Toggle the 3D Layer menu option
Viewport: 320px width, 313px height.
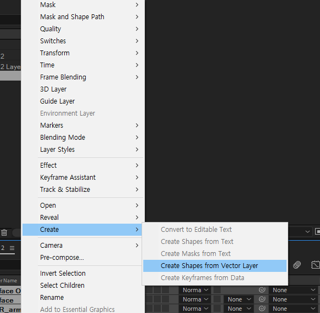coord(83,89)
